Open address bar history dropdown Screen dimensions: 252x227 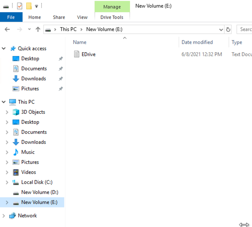(221, 30)
